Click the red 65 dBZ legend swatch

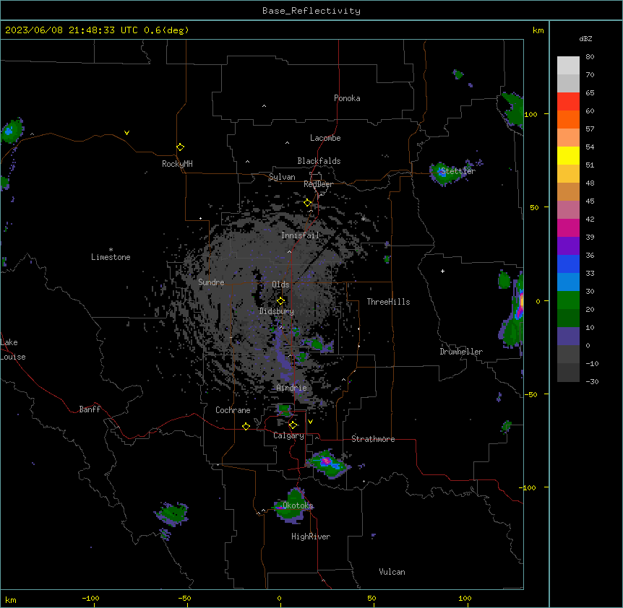pyautogui.click(x=568, y=102)
